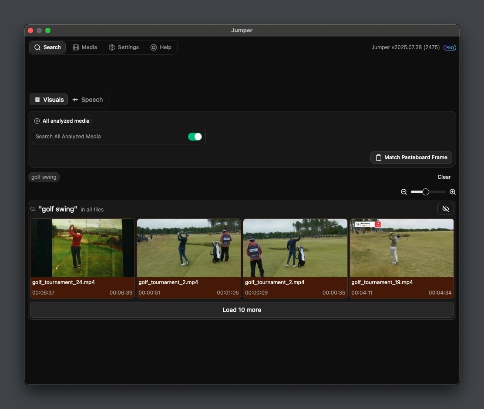
Task: Click the zoom in magnifier icon
Action: [453, 192]
